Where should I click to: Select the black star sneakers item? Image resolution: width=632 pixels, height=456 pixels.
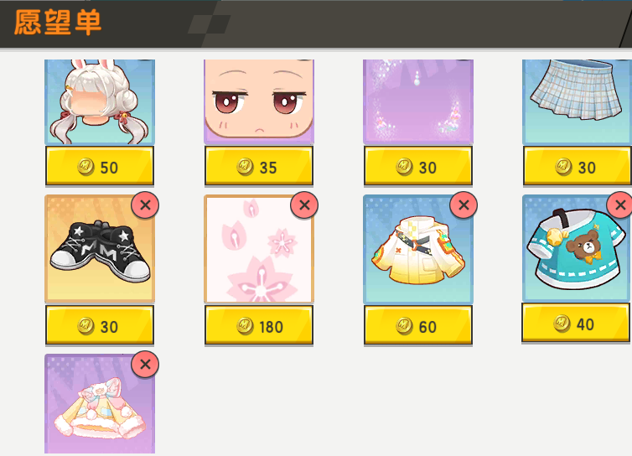(100, 249)
